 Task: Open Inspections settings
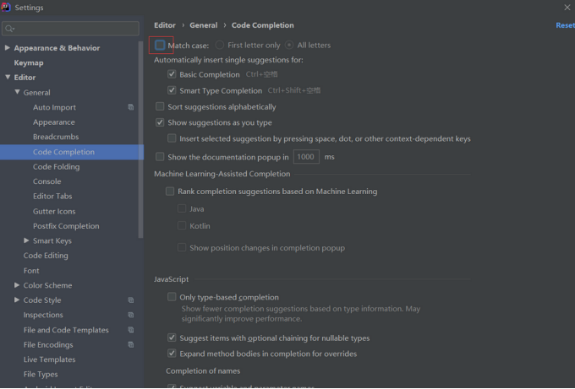(43, 315)
